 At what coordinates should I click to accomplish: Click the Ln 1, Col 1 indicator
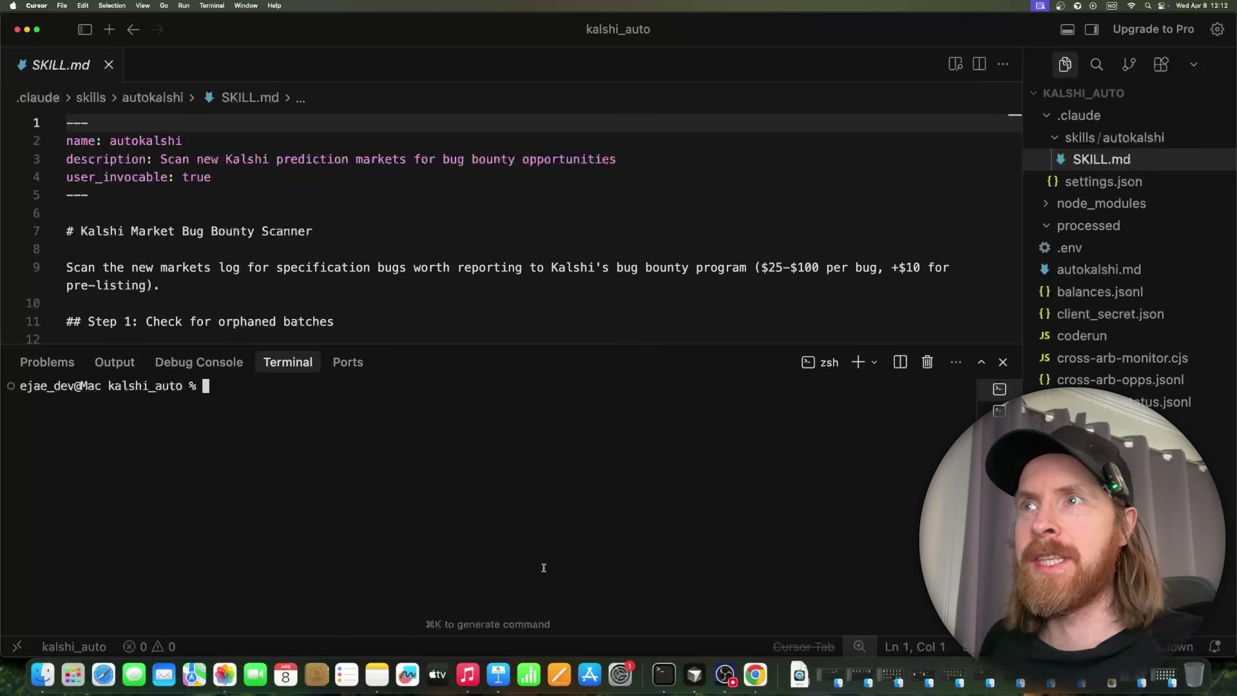coord(915,646)
